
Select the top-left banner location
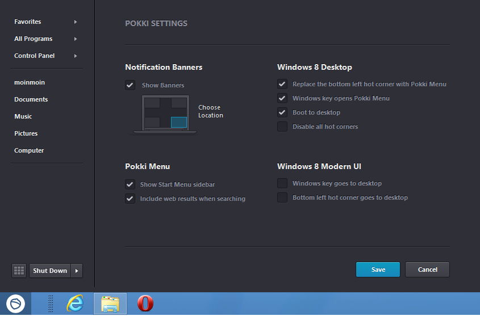coord(152,103)
